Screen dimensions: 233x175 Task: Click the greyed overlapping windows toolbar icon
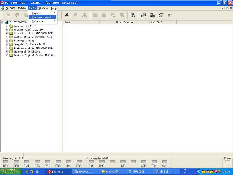coord(17,15)
